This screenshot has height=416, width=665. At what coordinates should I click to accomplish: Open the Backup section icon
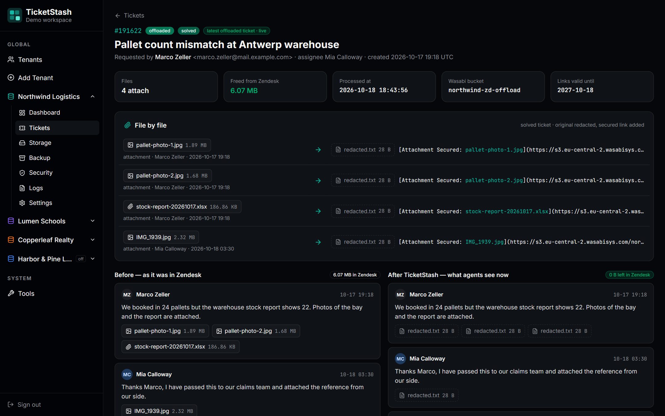pos(22,158)
